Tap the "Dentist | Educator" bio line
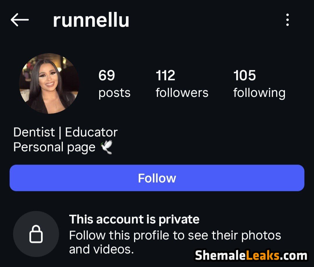 coord(65,132)
